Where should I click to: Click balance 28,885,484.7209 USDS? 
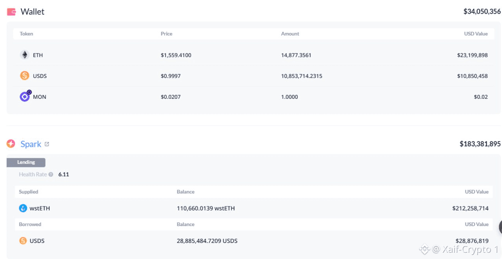click(x=207, y=241)
